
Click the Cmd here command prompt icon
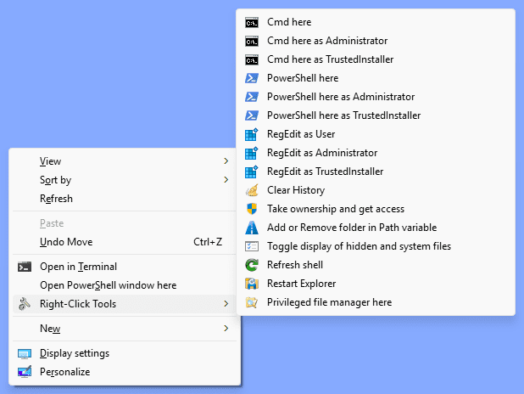point(251,22)
